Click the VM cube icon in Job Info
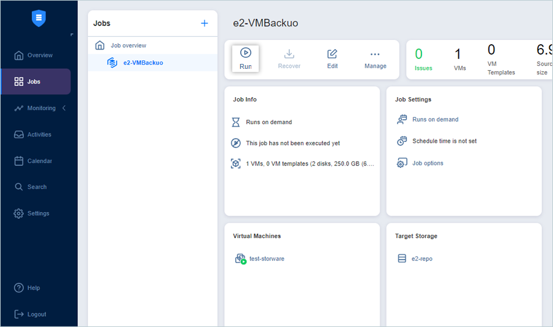This screenshot has width=553, height=327. coord(235,163)
